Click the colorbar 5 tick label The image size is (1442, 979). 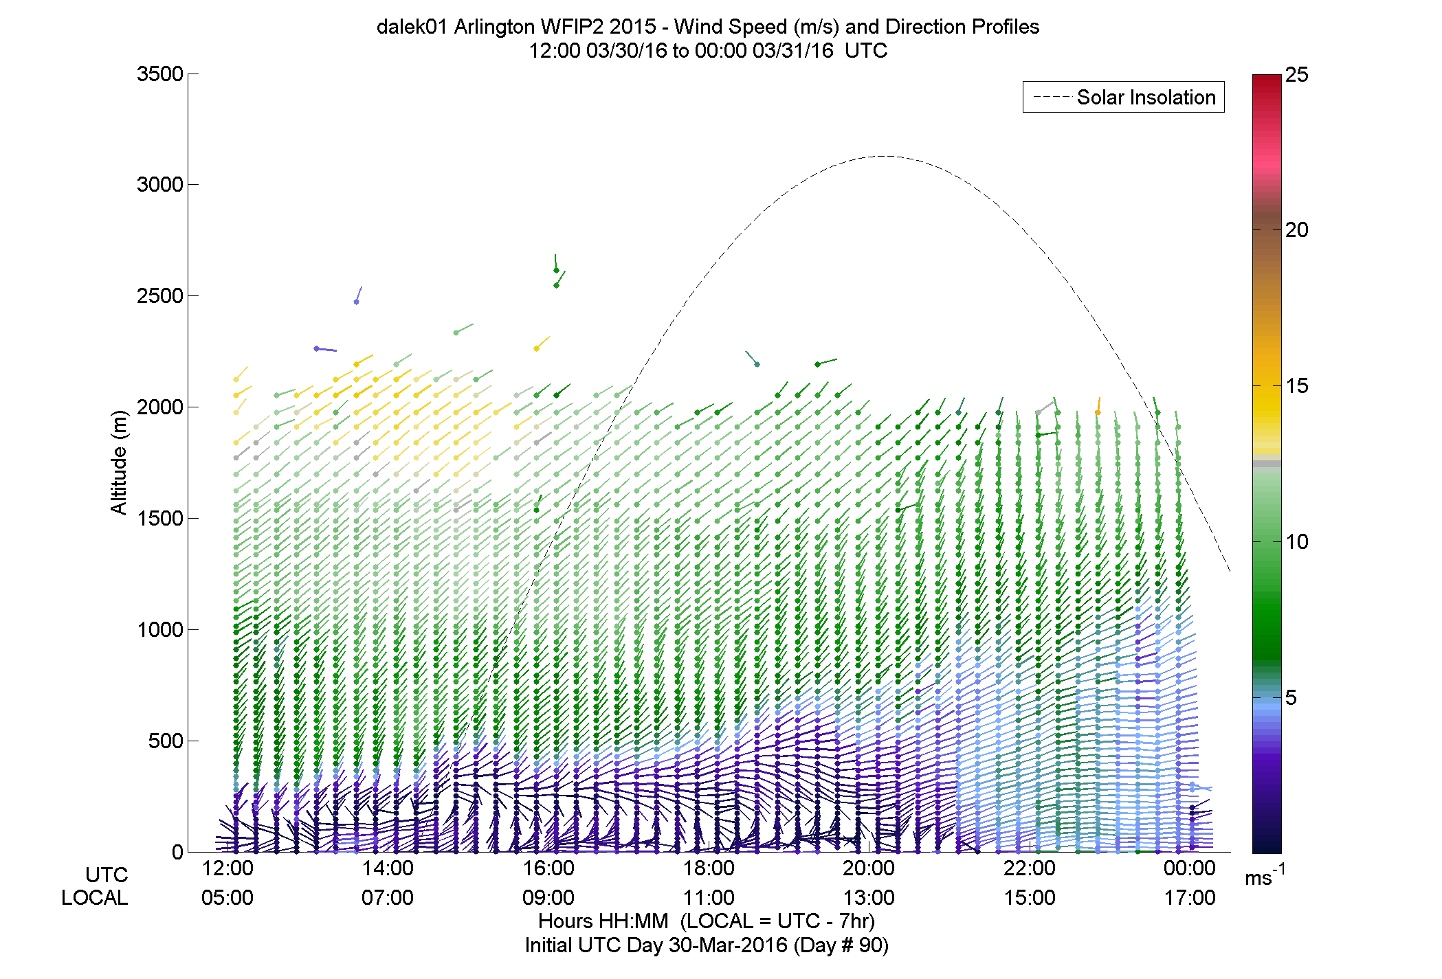click(x=1291, y=698)
